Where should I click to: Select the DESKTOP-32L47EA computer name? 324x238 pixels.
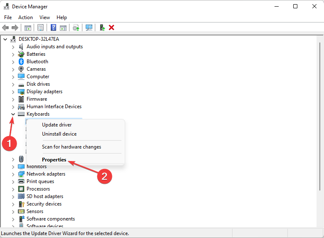point(39,39)
